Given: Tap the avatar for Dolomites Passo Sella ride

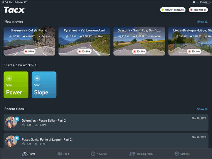Looking at the screenshot, I should 11,122.
